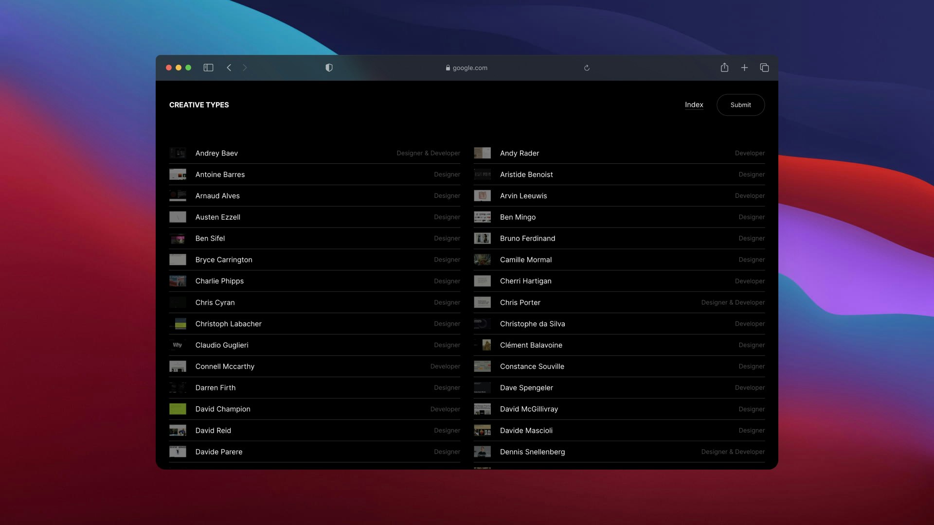Open the Index navigation link
This screenshot has width=934, height=525.
point(694,105)
